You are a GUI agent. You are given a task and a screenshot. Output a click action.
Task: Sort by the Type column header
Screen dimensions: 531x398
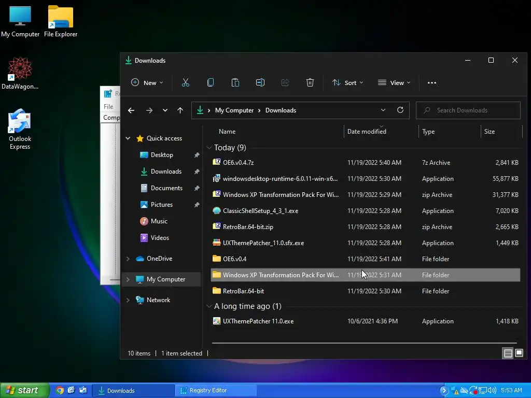pos(428,131)
